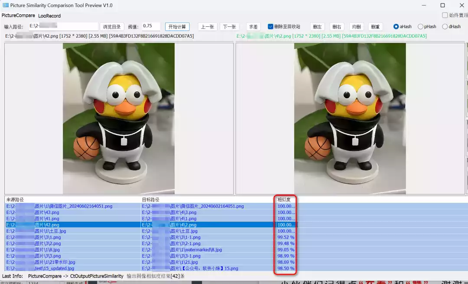Go to previous image with 上一张
The height and width of the screenshot is (284, 468).
click(208, 27)
